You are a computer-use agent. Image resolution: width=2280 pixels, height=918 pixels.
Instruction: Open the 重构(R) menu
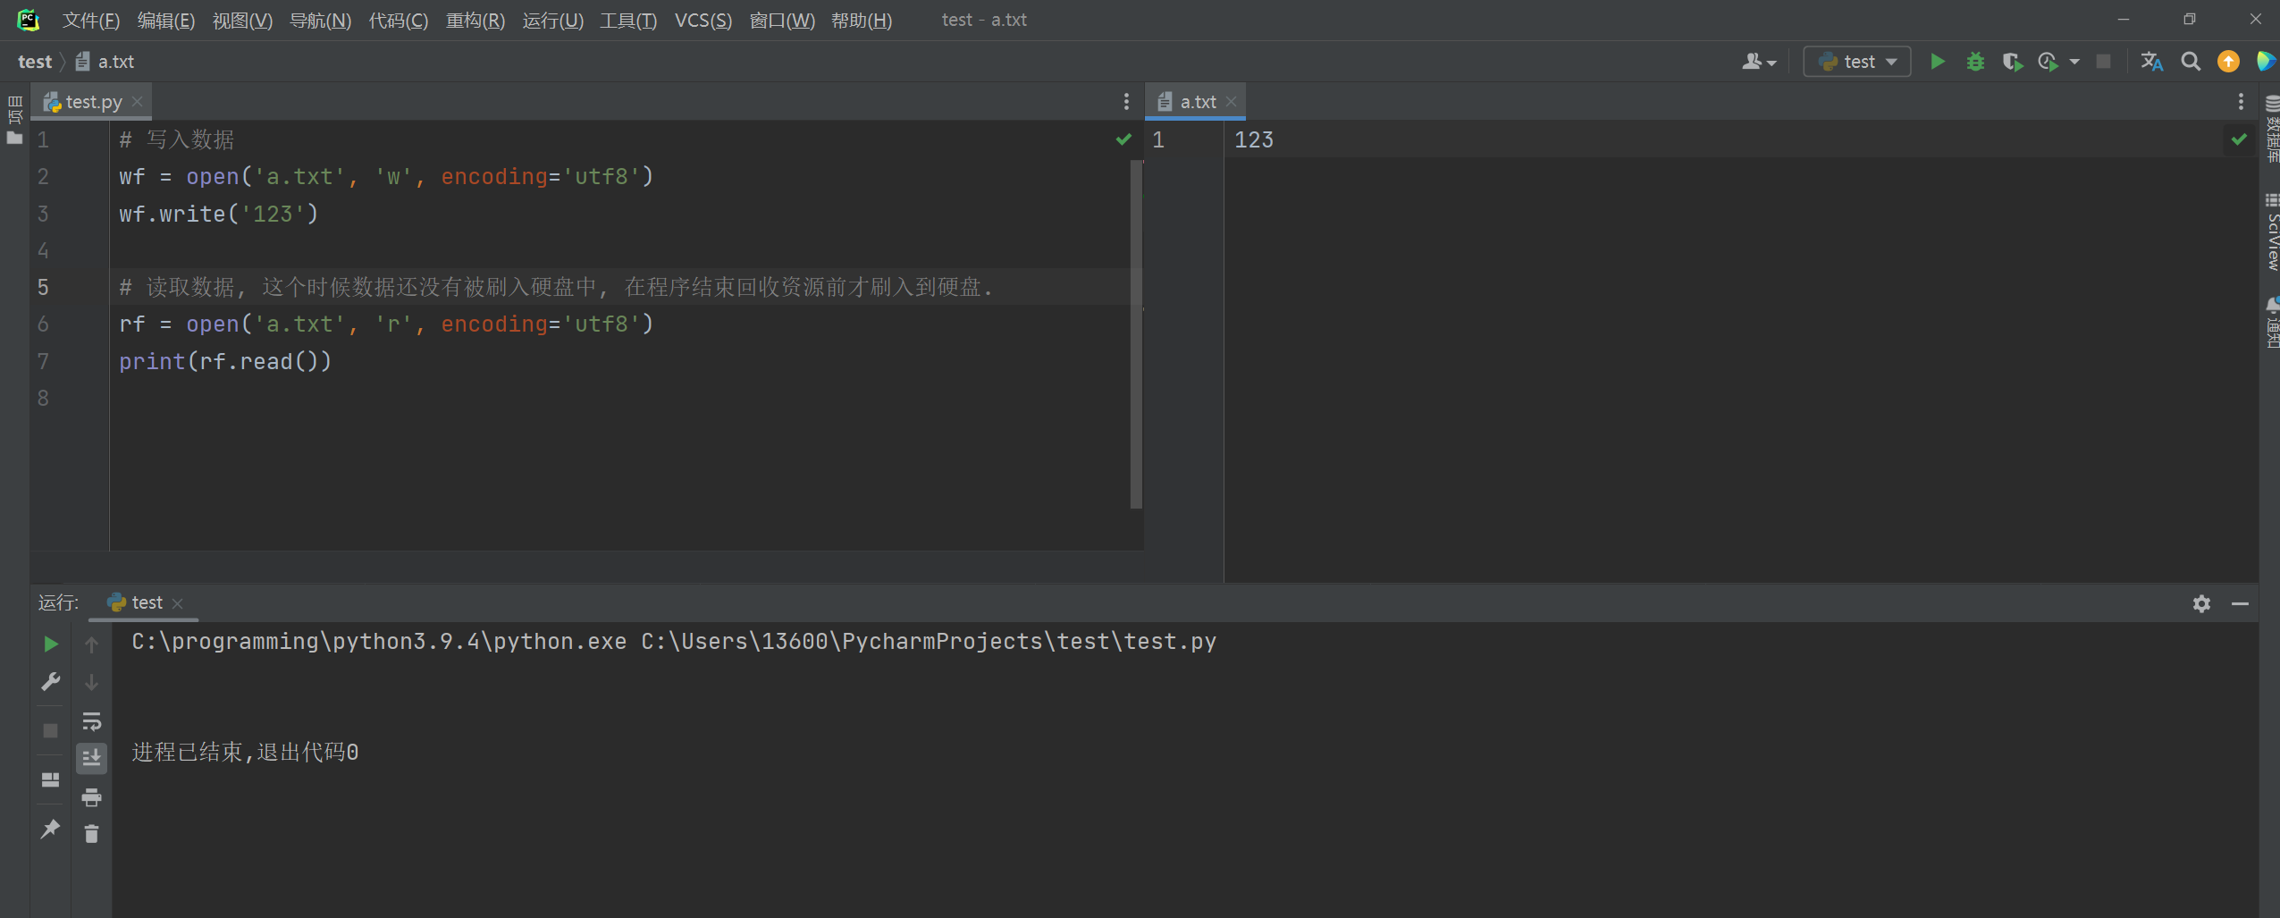pyautogui.click(x=475, y=20)
